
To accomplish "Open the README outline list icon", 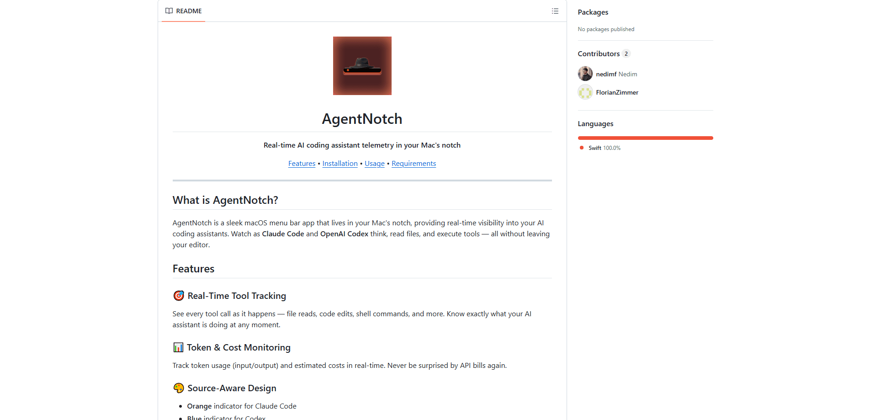I will pos(555,11).
